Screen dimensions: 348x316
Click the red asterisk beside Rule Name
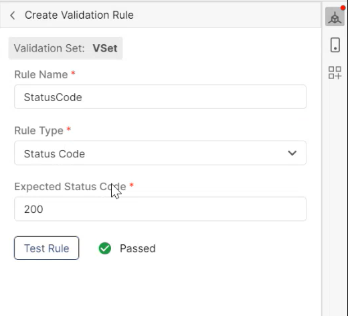73,73
